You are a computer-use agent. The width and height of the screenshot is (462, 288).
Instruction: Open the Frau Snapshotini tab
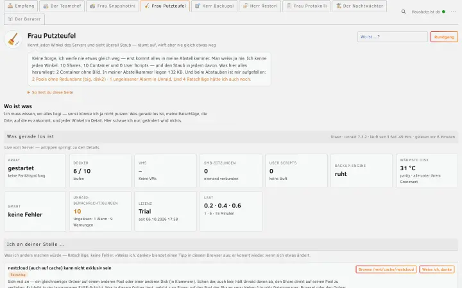pos(112,6)
